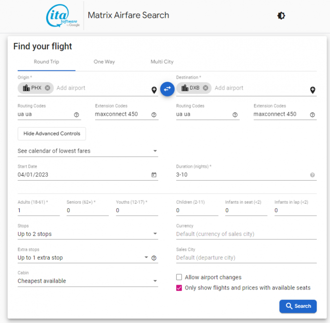Open help for destination Routing Codes
330x323 pixels.
(235, 115)
